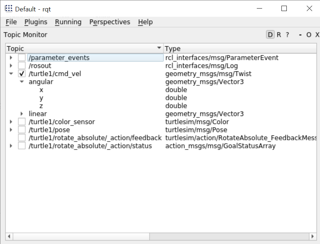This screenshot has height=244, width=320.
Task: Uncheck the /turtle1/cmd_vel checkbox
Action: (x=22, y=74)
